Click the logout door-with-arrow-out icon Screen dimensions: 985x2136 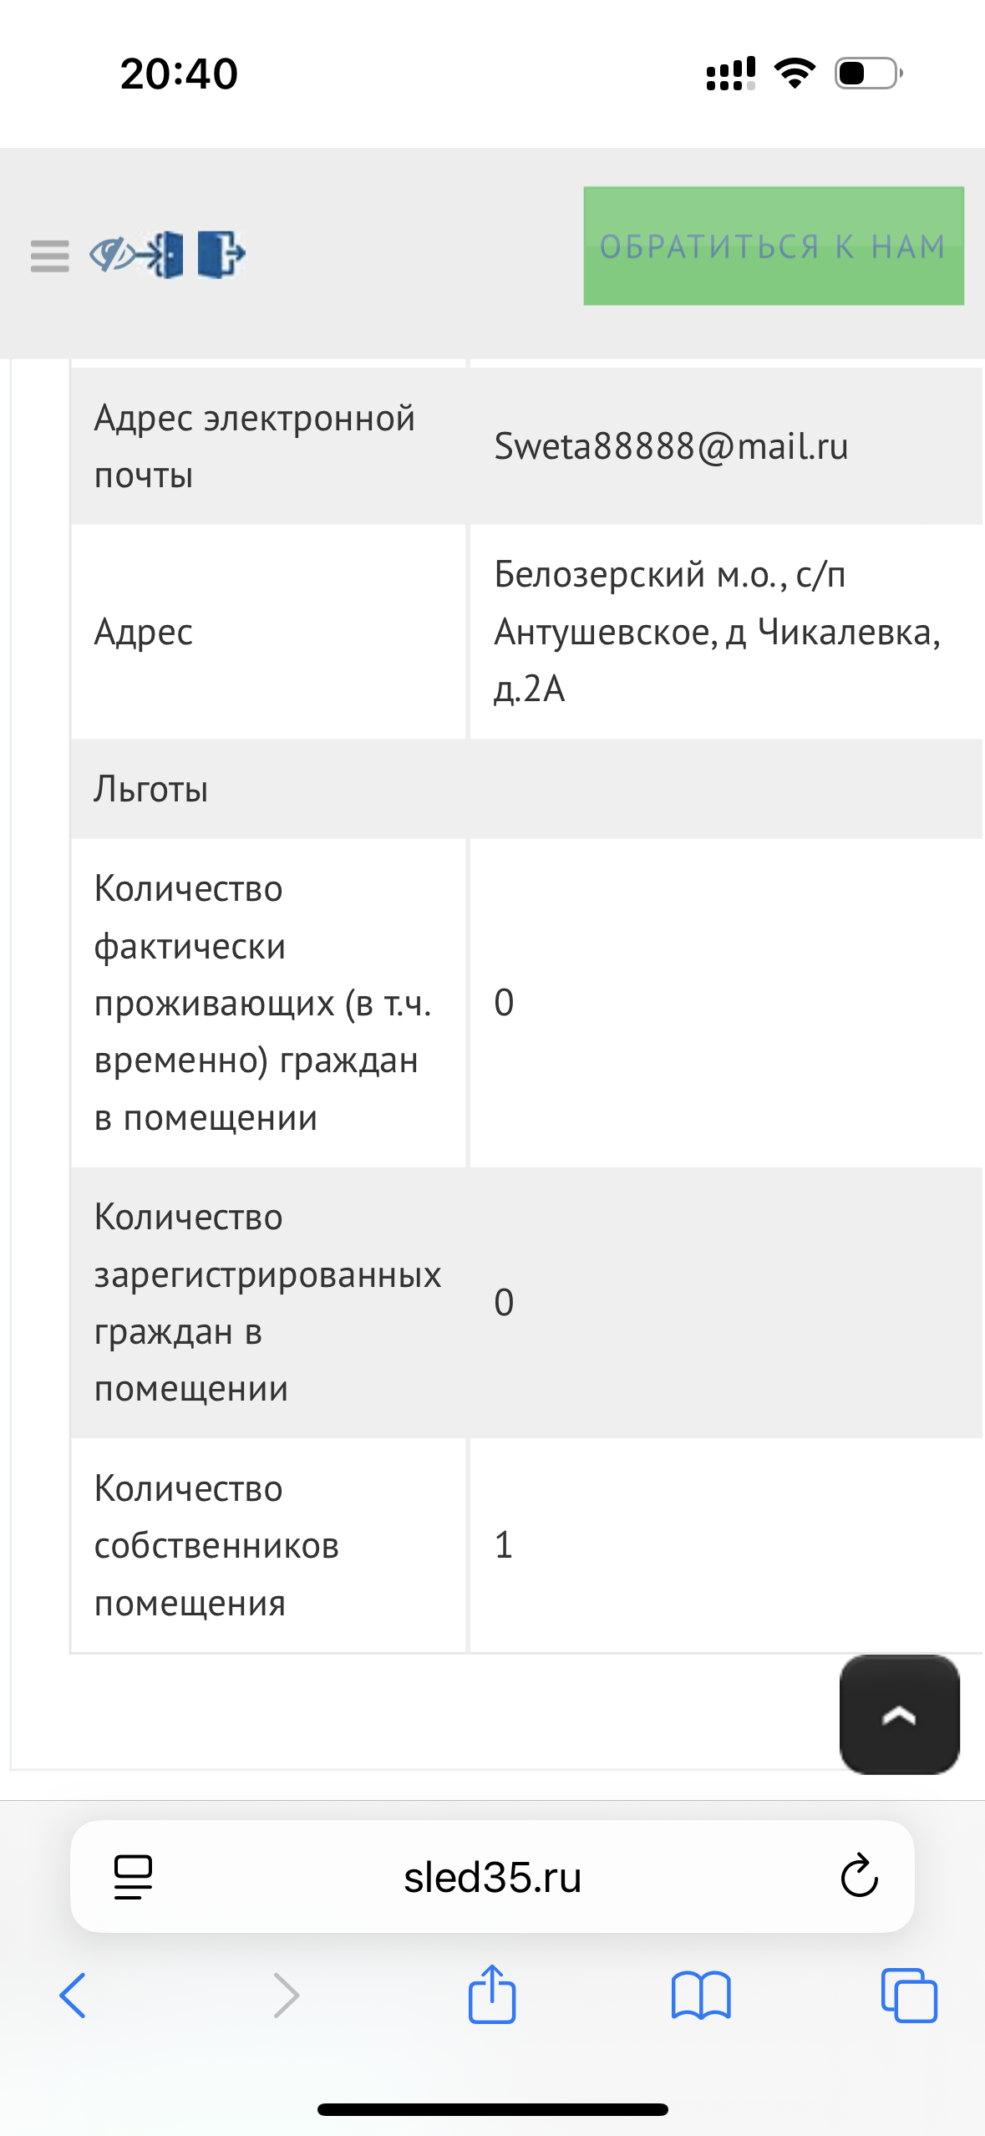[x=221, y=253]
